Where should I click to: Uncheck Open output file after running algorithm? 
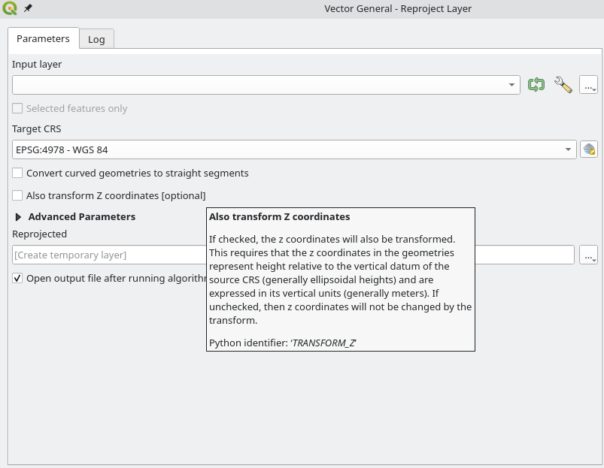pos(17,278)
